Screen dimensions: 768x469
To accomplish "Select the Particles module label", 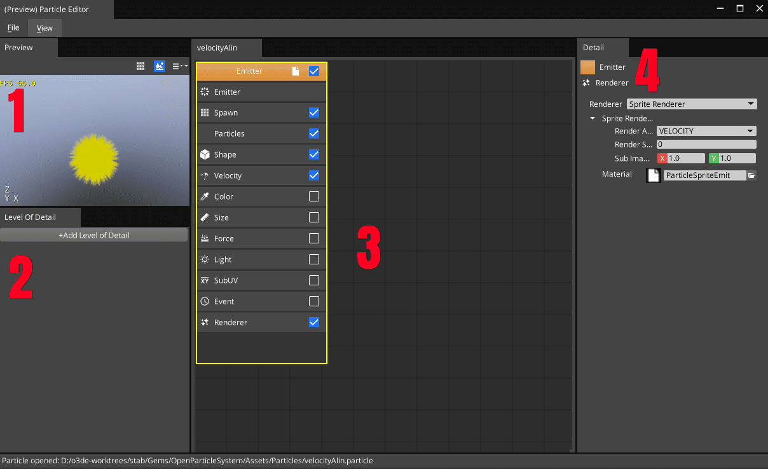I will 230,134.
